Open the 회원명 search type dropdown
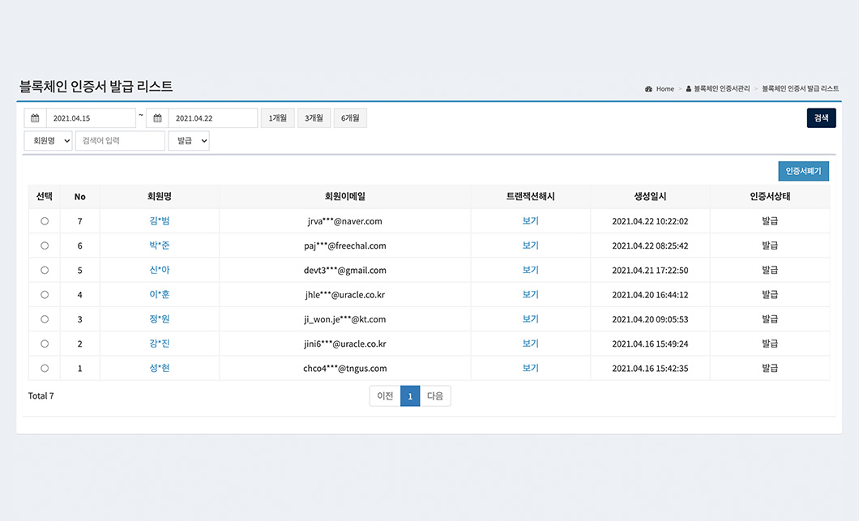 [x=48, y=141]
